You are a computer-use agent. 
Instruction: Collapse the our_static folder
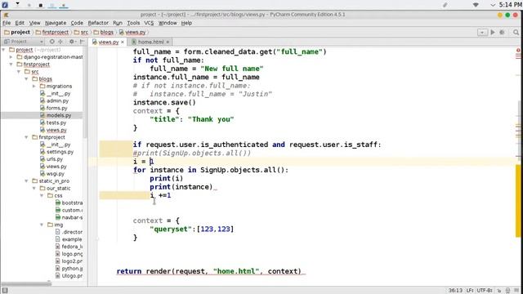[34, 189]
